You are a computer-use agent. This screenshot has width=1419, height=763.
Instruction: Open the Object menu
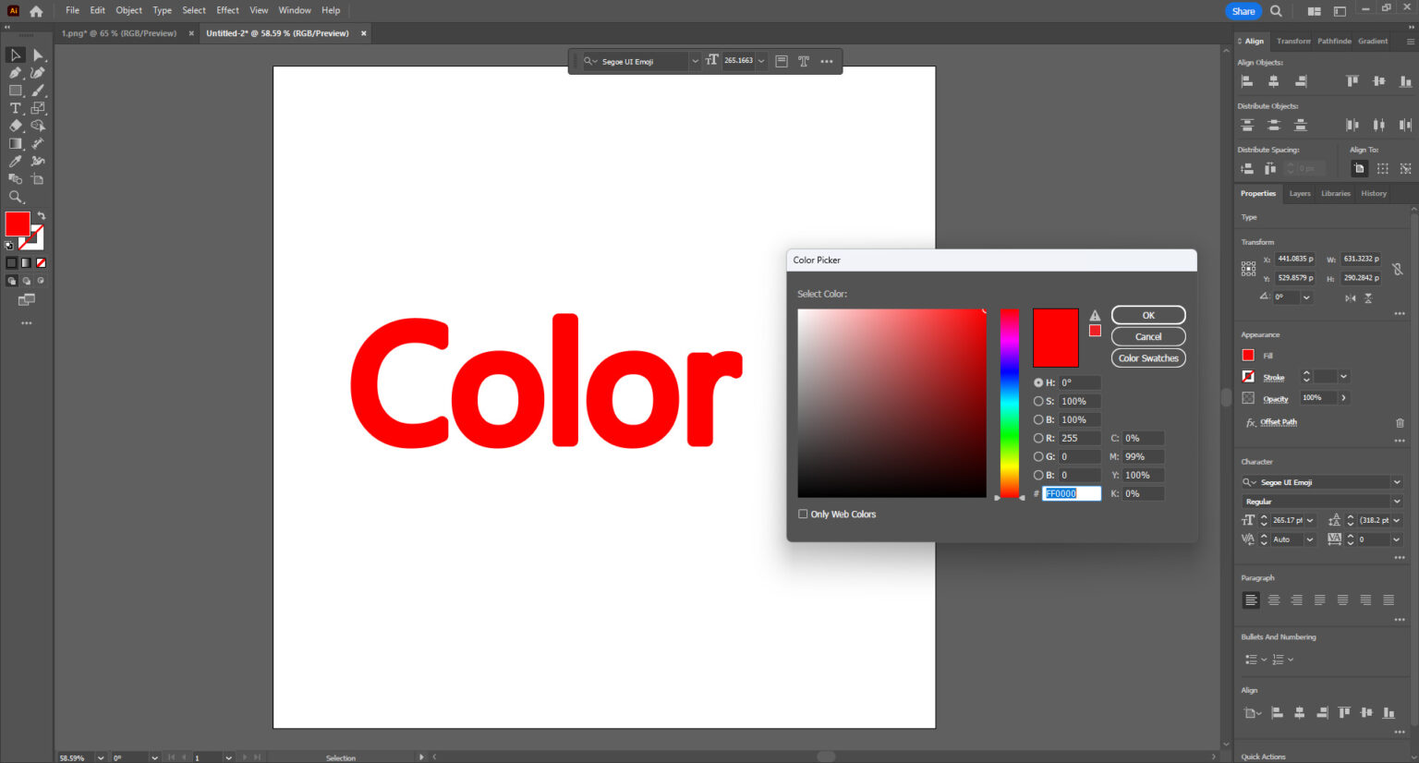(x=128, y=10)
